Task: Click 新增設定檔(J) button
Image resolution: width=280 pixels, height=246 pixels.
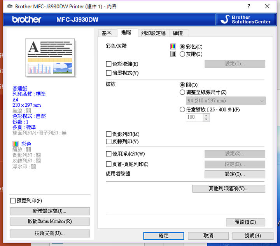Action: tap(50, 211)
